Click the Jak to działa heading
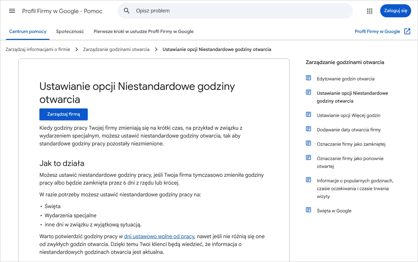This screenshot has width=418, height=262. 62,163
